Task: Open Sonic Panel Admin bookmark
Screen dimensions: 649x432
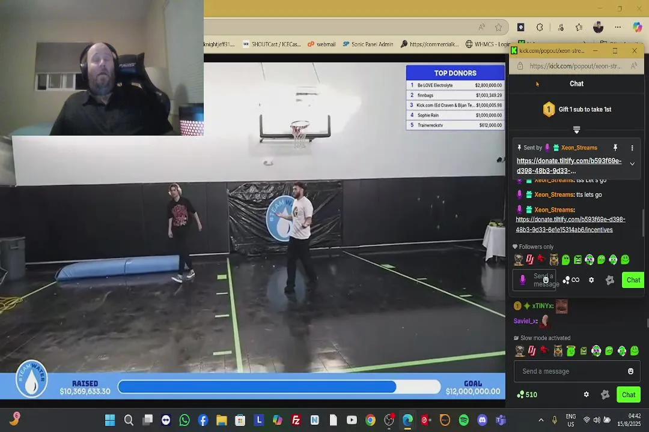Action: (368, 44)
